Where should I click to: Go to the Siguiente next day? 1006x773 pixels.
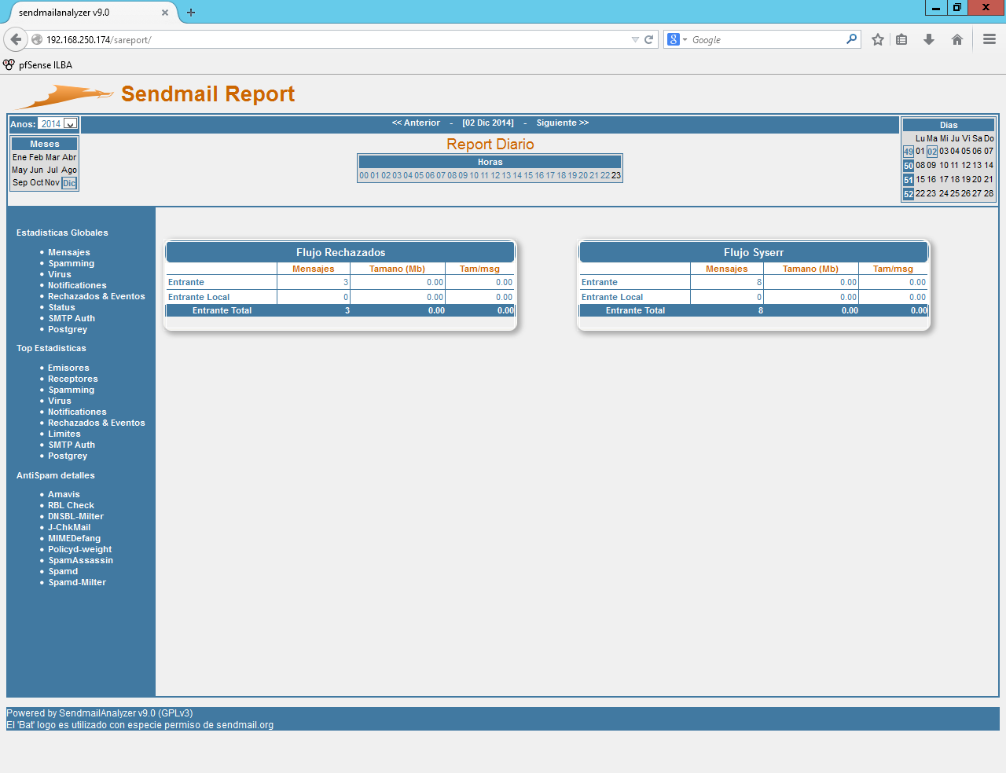click(x=563, y=123)
